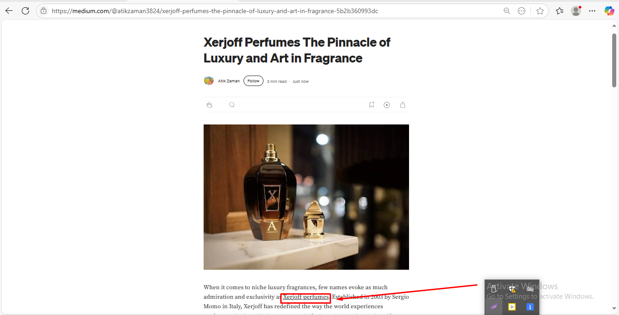Click the zoom out magnifier in address bar
Screen dimensions: 619x315
pyautogui.click(x=507, y=11)
